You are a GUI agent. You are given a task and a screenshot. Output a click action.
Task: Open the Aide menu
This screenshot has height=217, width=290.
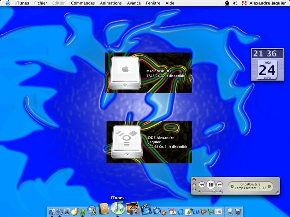170,3
